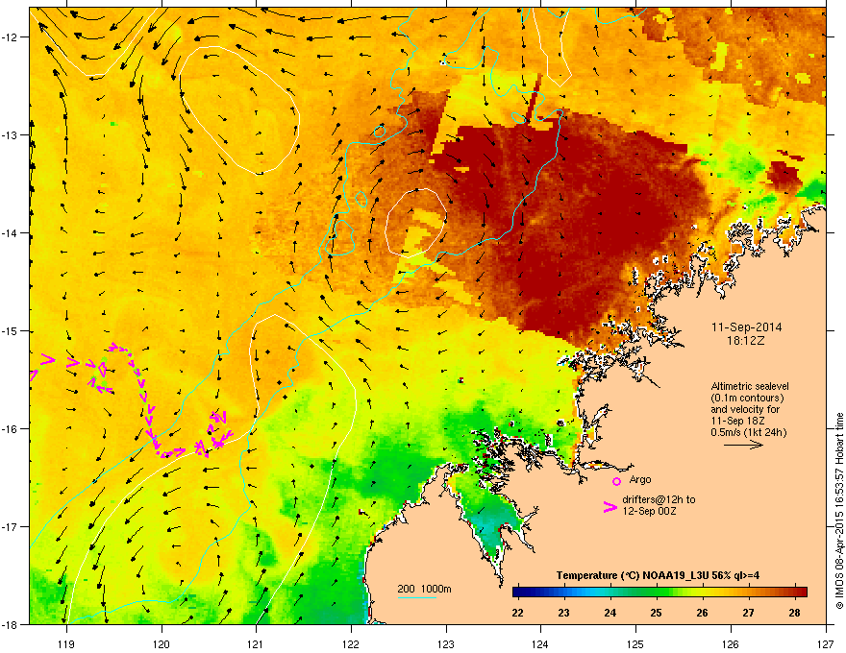Click the longitude axis label 125
Screen dimensions: 846x653
pyautogui.click(x=635, y=643)
